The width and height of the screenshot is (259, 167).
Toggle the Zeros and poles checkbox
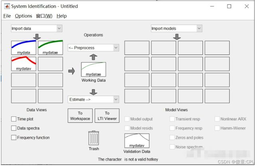coord(172,138)
